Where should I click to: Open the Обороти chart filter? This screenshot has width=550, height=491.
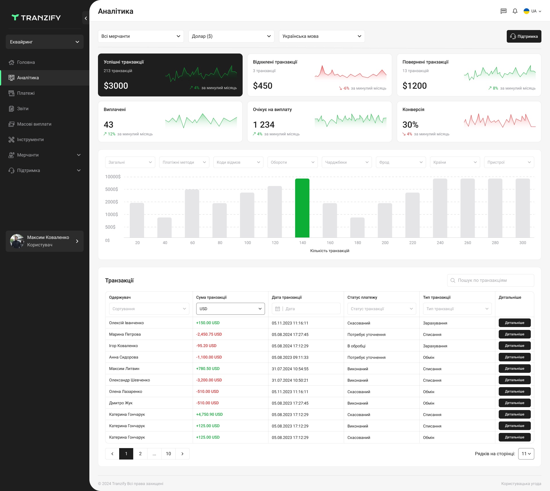coord(292,162)
